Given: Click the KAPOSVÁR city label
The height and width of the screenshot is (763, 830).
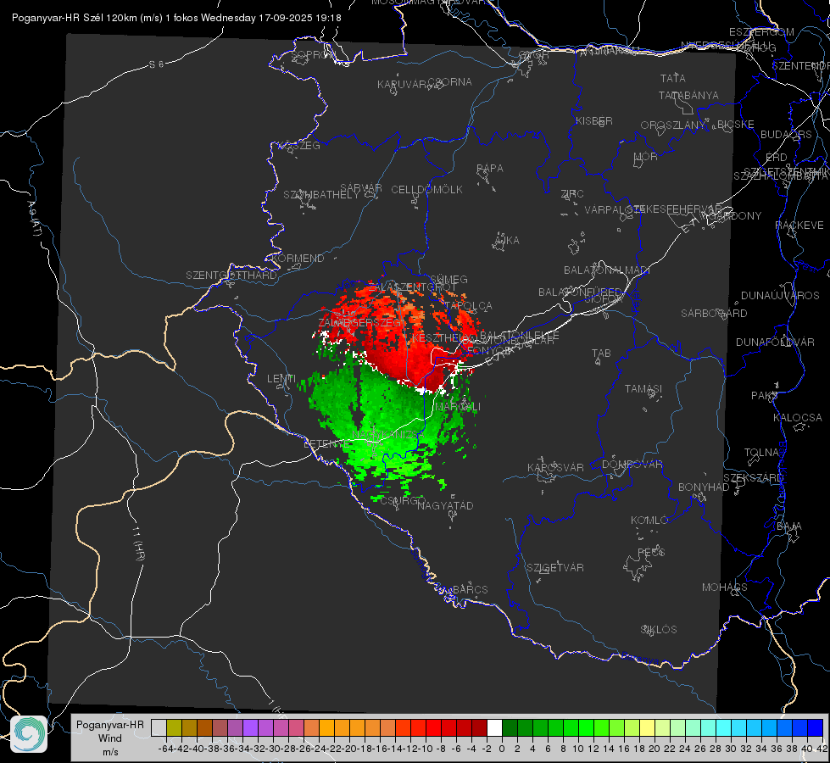Looking at the screenshot, I should point(555,467).
